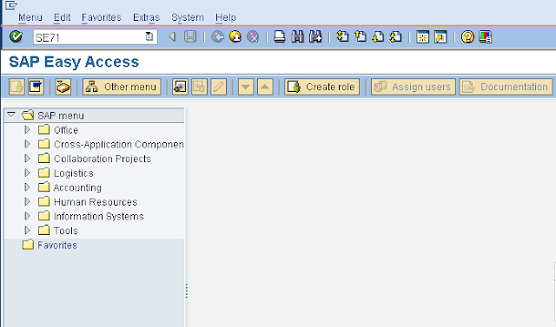Image resolution: width=556 pixels, height=327 pixels.
Task: Click the Move Favorites Up arrow
Action: pyautogui.click(x=265, y=87)
